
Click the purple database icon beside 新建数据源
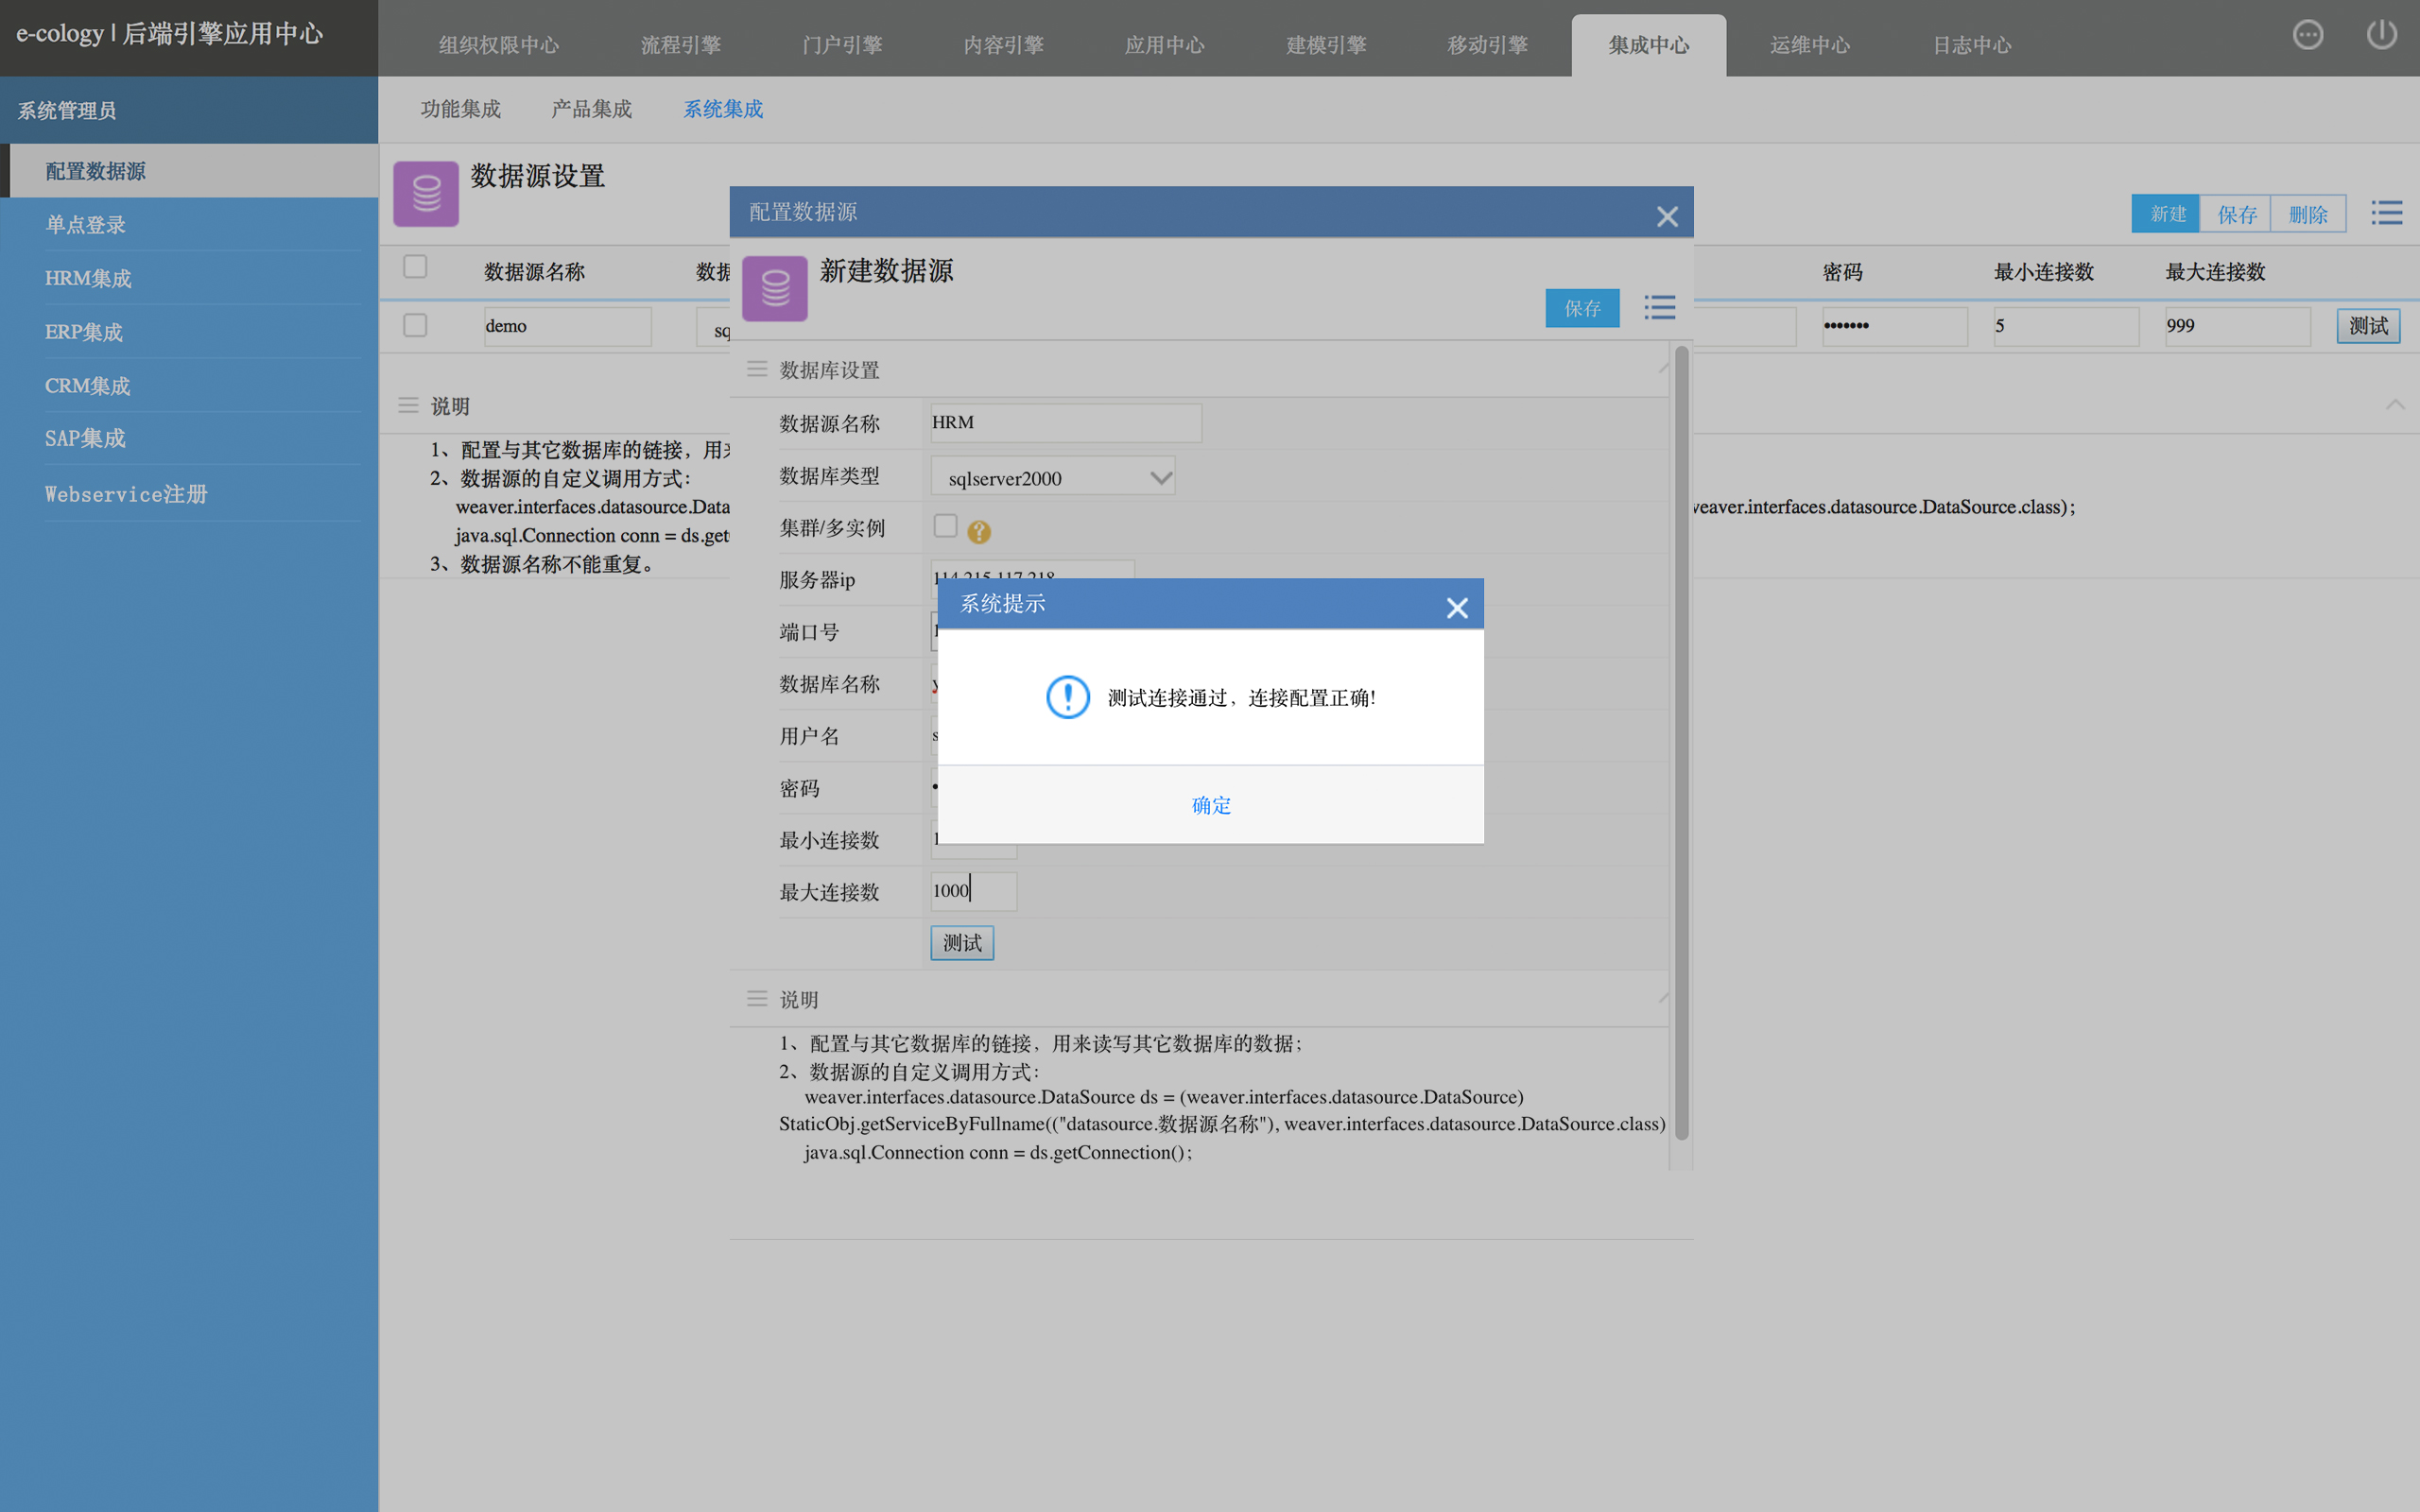pyautogui.click(x=775, y=289)
